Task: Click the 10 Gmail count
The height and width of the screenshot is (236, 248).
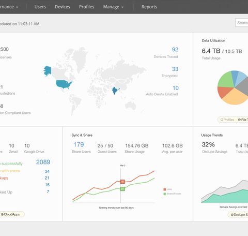Action: click(x=11, y=146)
